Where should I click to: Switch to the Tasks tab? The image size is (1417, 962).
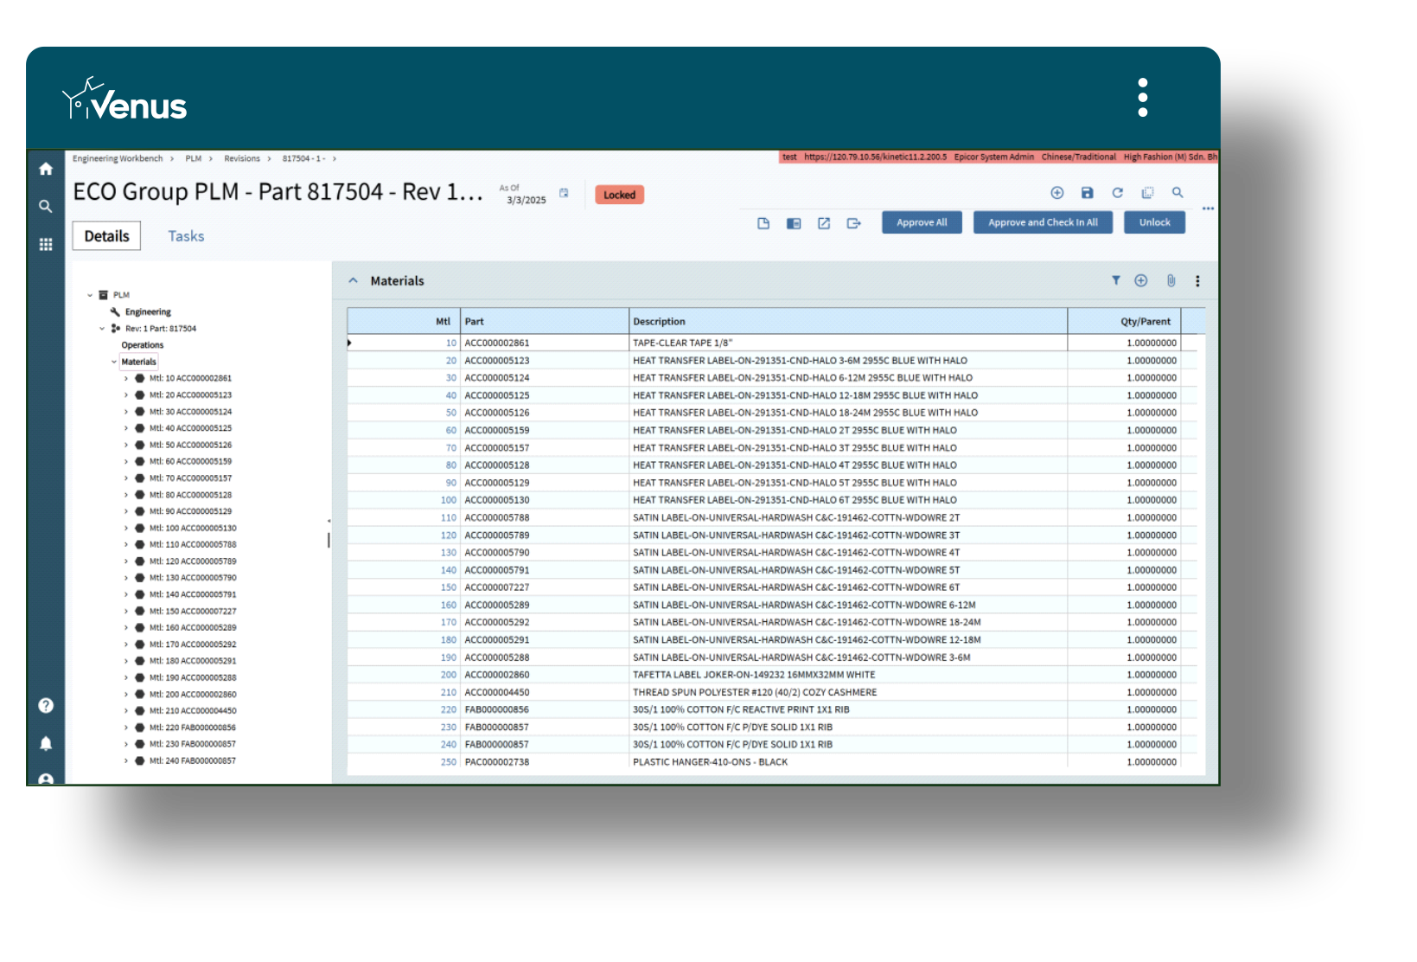pos(186,235)
